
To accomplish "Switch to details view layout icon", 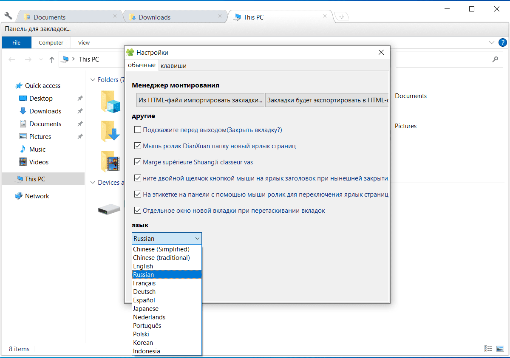I will pyautogui.click(x=488, y=349).
